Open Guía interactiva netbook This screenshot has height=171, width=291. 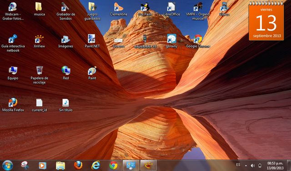13,43
